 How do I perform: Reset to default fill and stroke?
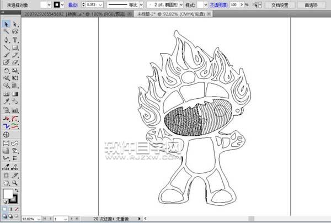[4, 202]
